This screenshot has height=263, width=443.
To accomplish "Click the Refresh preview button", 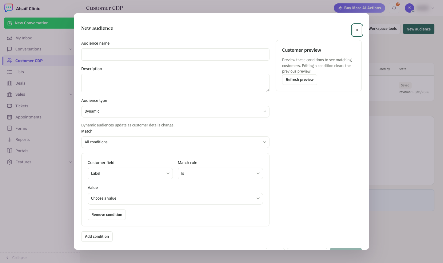I will (300, 80).
